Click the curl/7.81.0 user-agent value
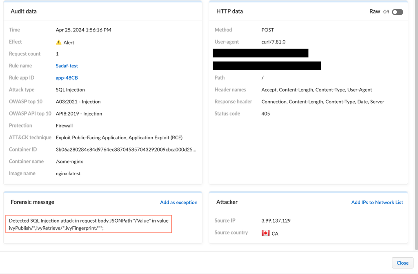This screenshot has width=418, height=274. click(273, 42)
